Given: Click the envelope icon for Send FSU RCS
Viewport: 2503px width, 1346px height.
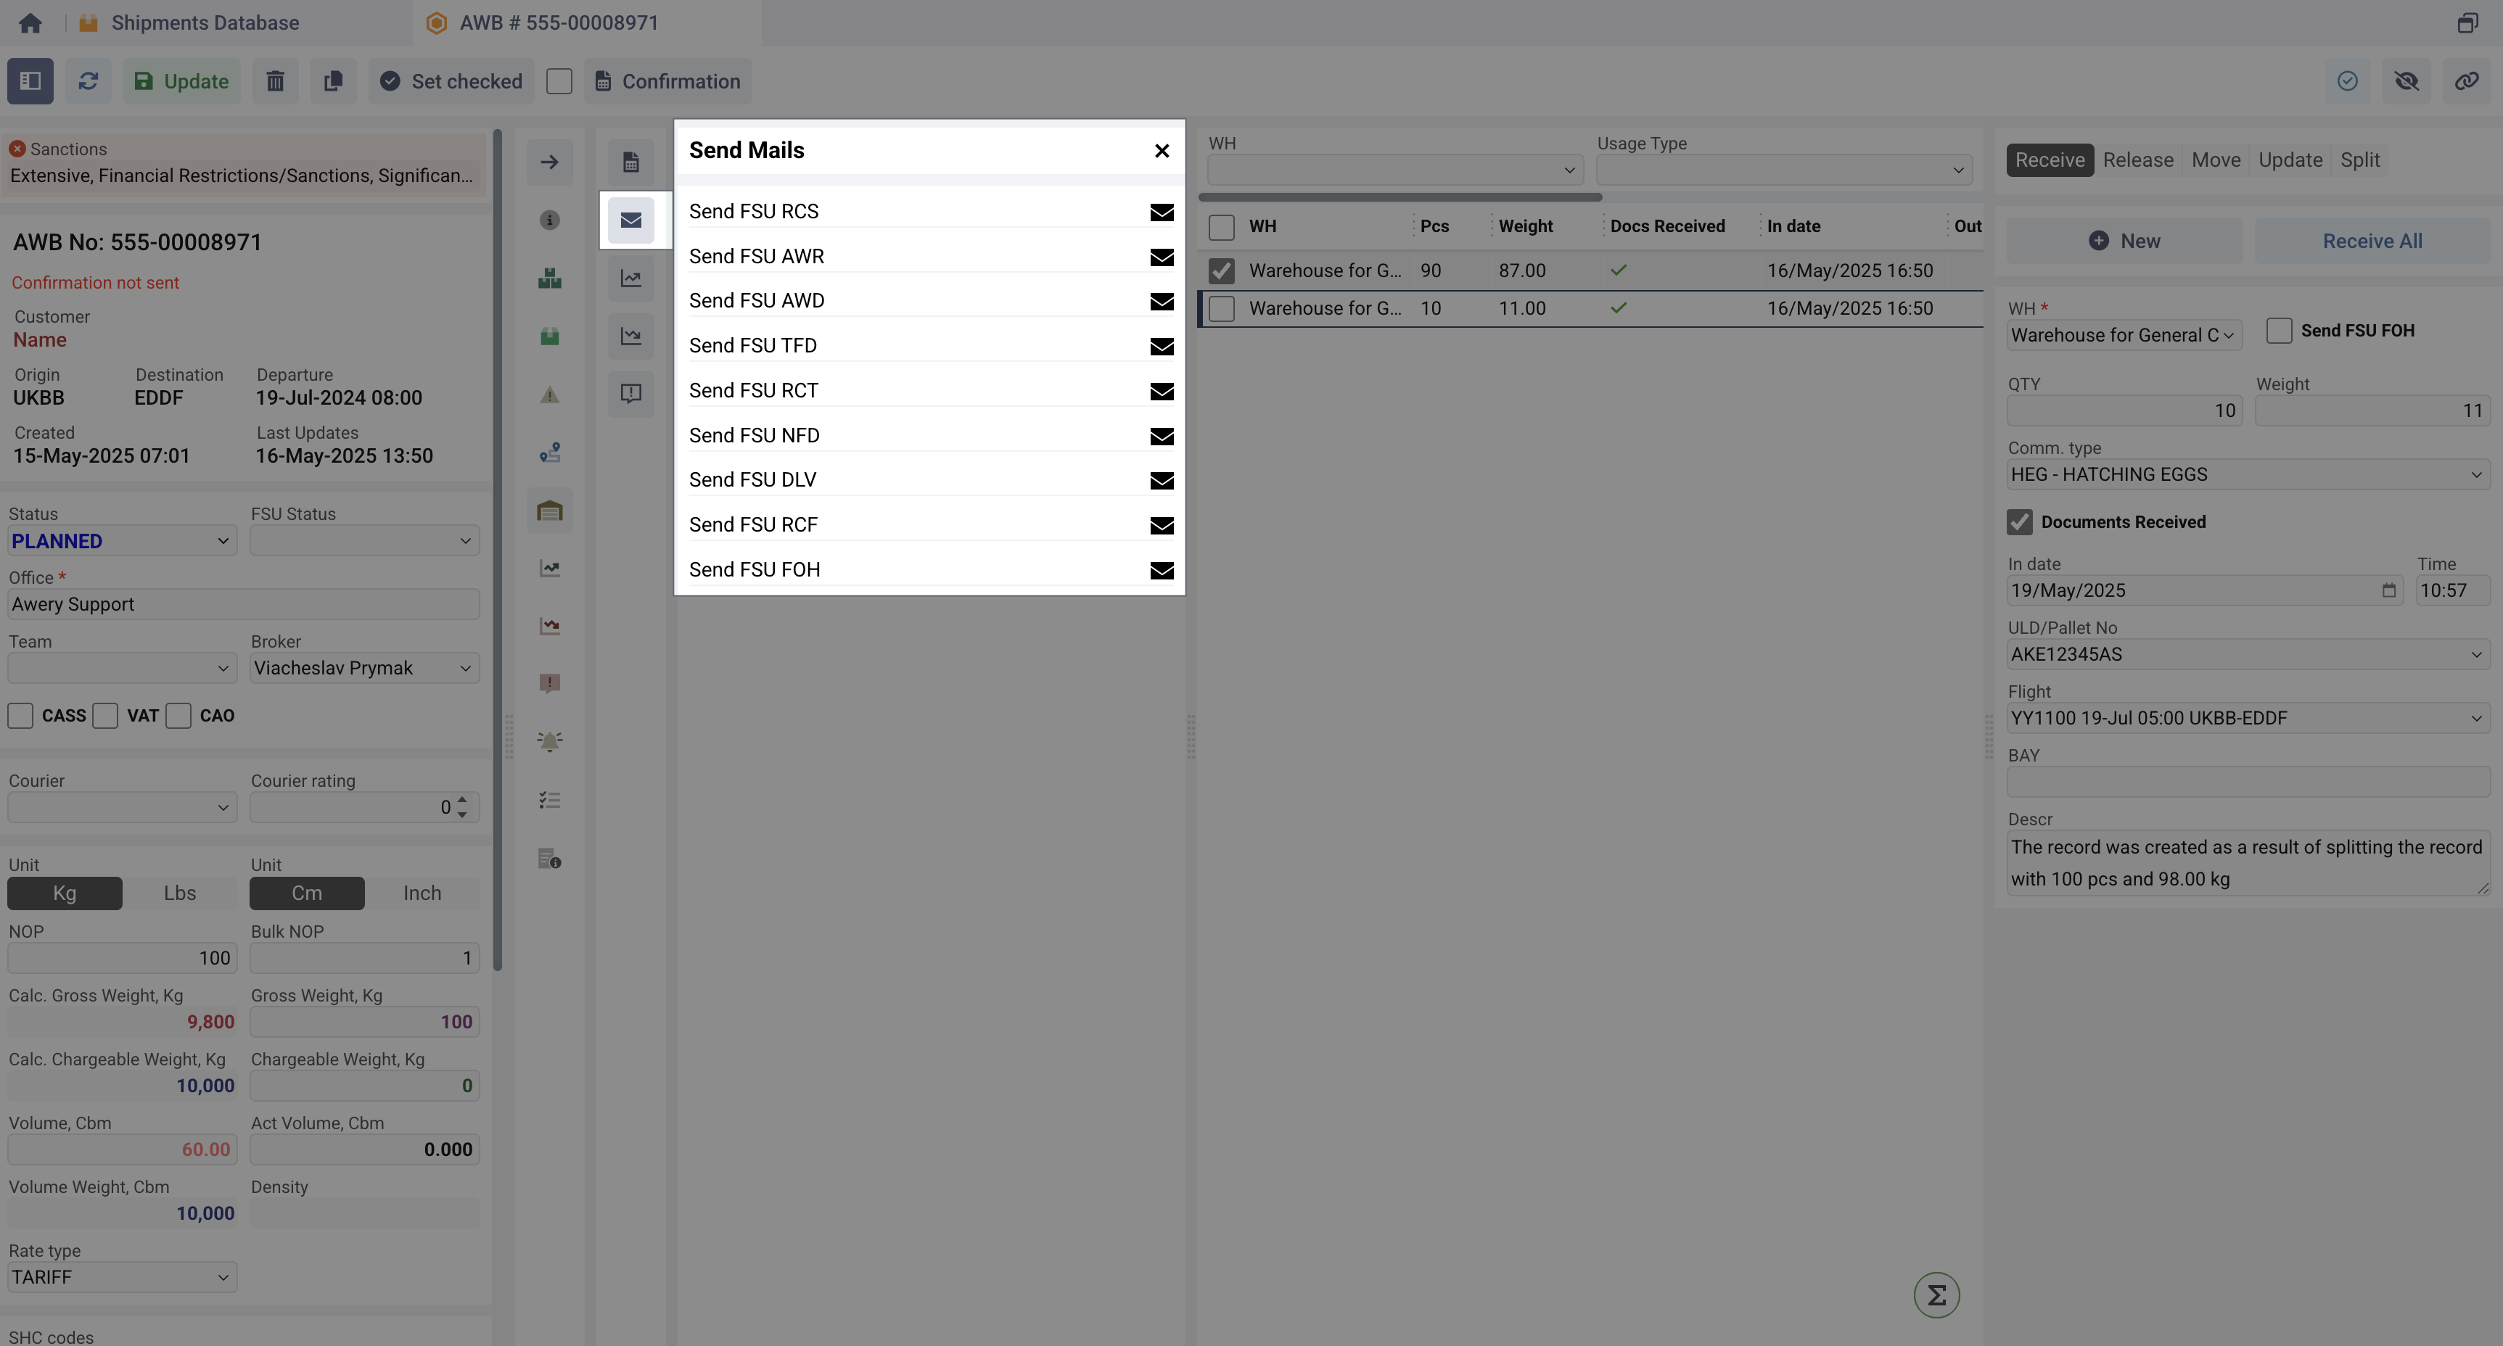Looking at the screenshot, I should tap(1161, 212).
